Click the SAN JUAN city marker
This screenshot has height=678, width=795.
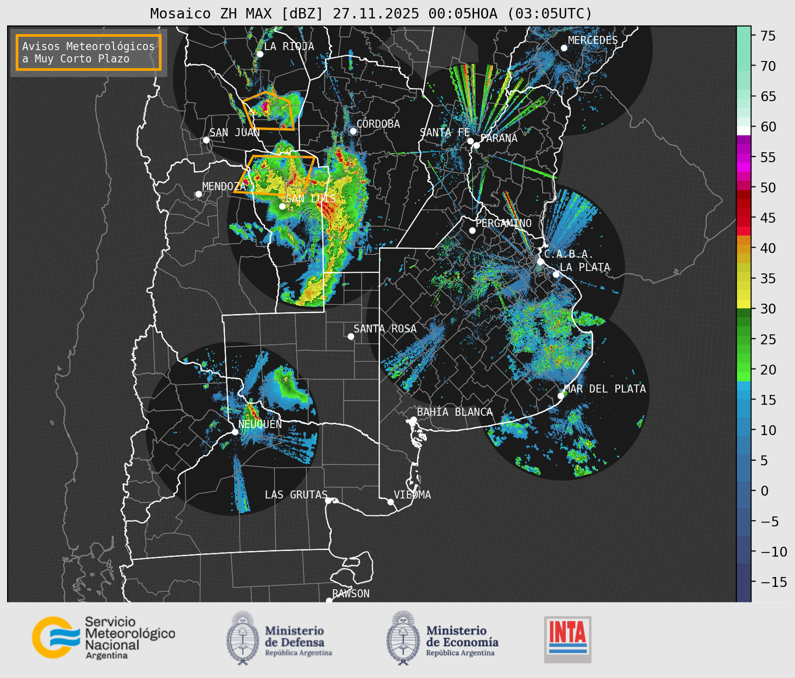tap(206, 140)
